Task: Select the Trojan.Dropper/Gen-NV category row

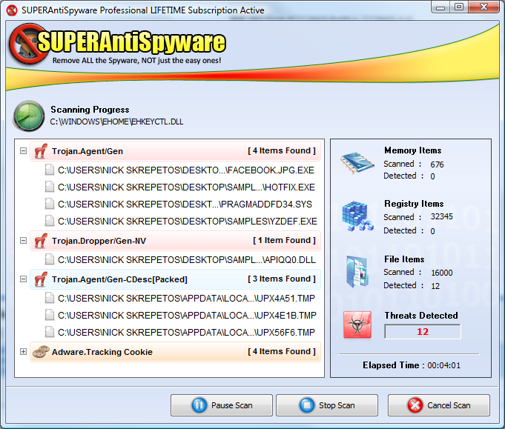Action: pyautogui.click(x=175, y=241)
